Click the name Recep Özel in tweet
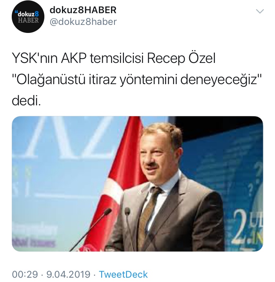 tap(181, 58)
